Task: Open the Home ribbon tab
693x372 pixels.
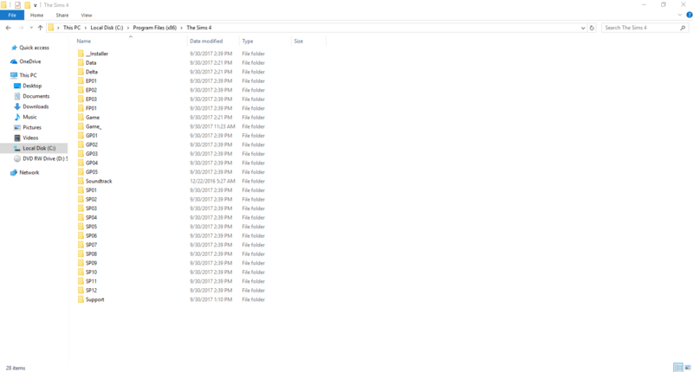Action: coord(36,15)
